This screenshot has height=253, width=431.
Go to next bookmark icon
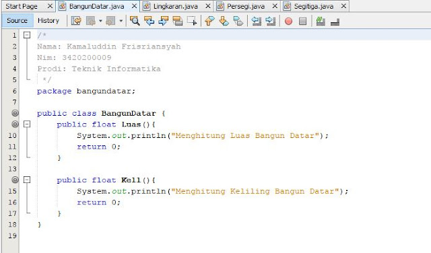point(224,21)
